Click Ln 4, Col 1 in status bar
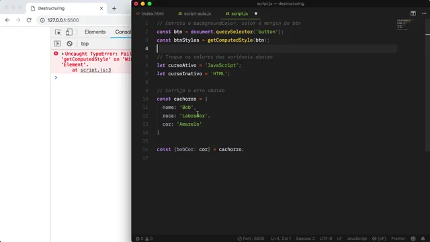430x242 pixels. pos(281,239)
